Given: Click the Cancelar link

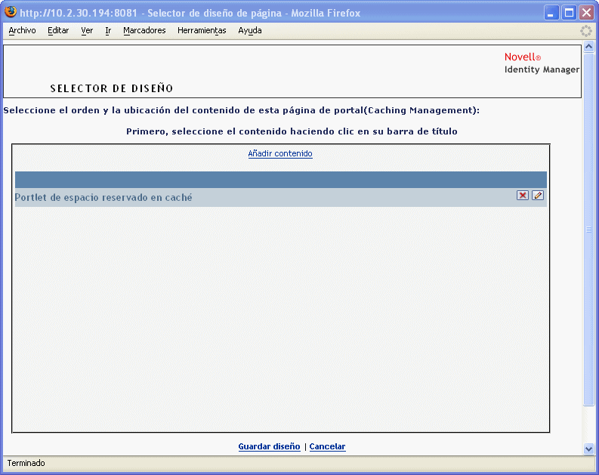Looking at the screenshot, I should tap(327, 446).
